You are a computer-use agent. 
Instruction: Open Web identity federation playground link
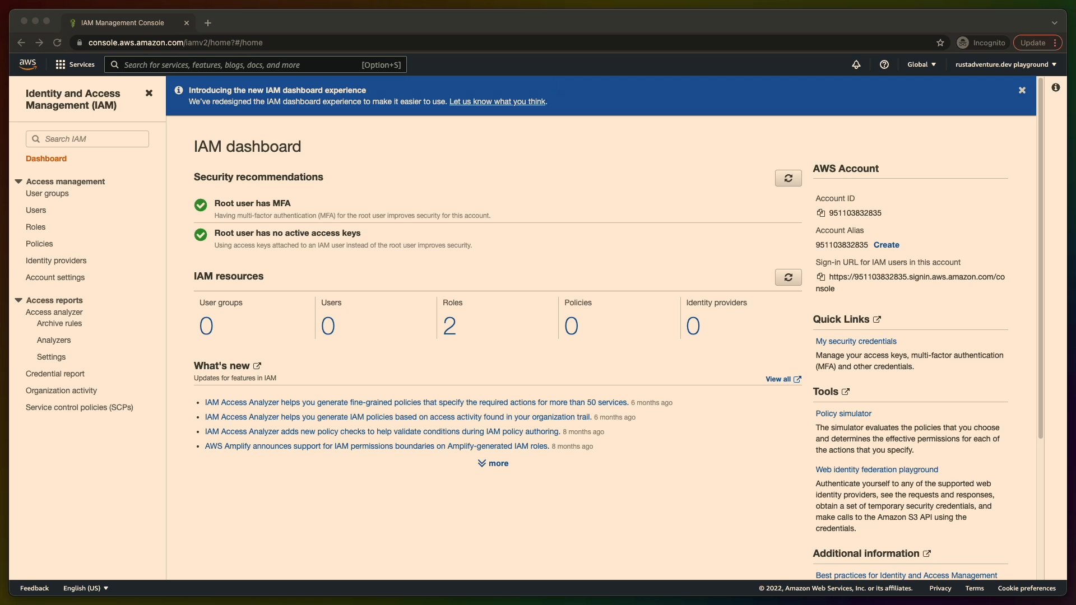coord(876,469)
